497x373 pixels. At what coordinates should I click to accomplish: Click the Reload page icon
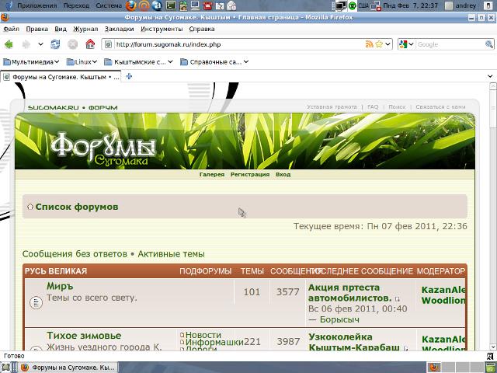(x=55, y=44)
